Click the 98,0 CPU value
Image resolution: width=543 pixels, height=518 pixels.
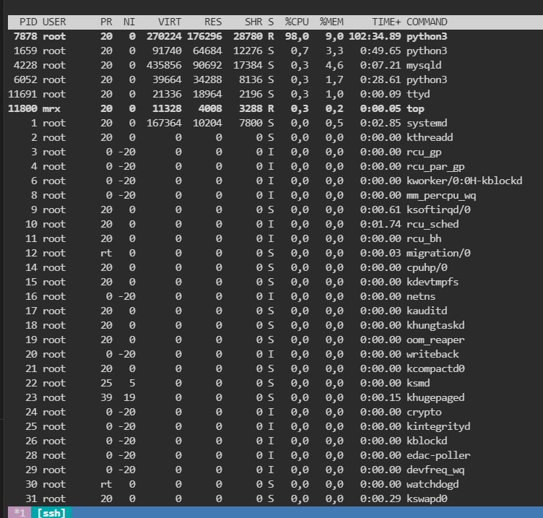point(297,36)
